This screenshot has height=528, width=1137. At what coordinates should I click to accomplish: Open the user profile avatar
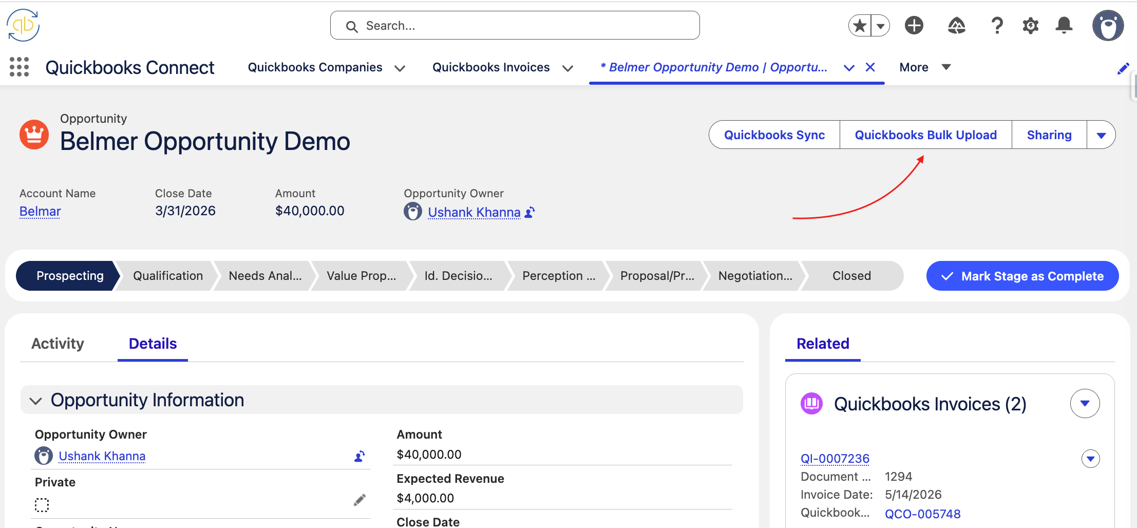coord(1108,25)
